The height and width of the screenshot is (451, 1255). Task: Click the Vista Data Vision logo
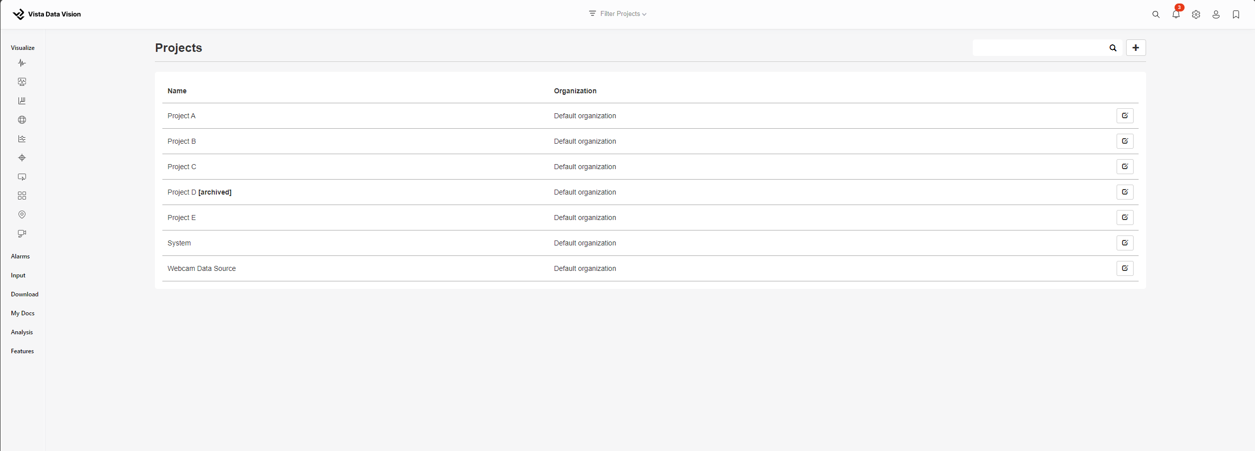(x=47, y=14)
